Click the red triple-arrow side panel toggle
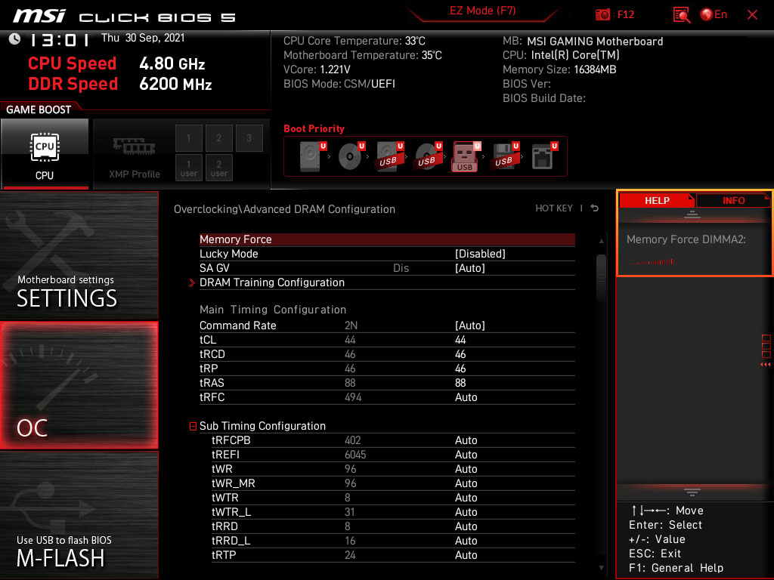This screenshot has width=774, height=580. click(x=765, y=365)
